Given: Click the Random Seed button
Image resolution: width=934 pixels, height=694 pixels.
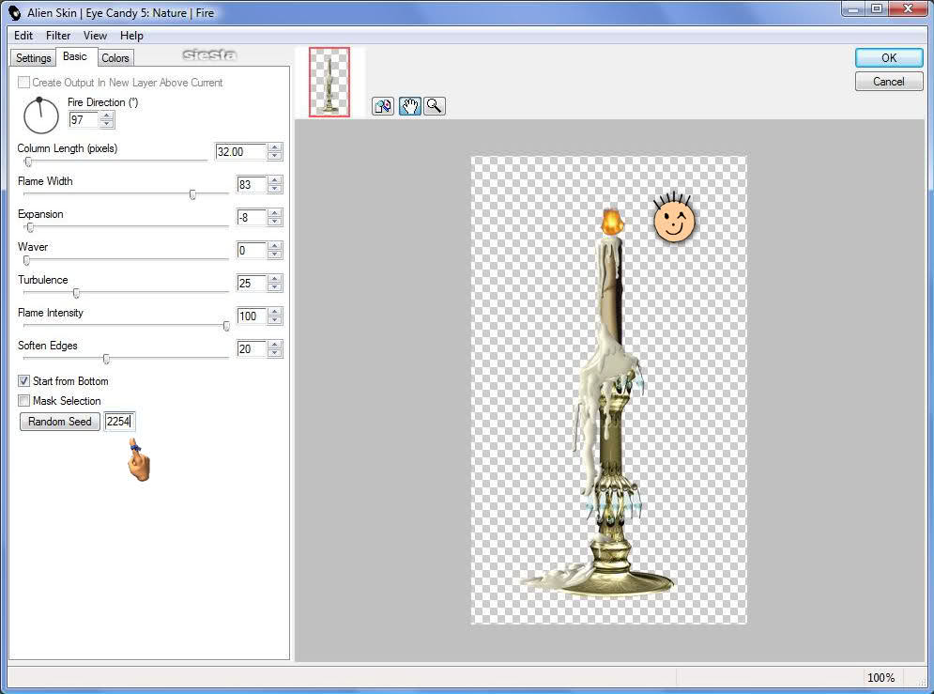Looking at the screenshot, I should (x=59, y=421).
